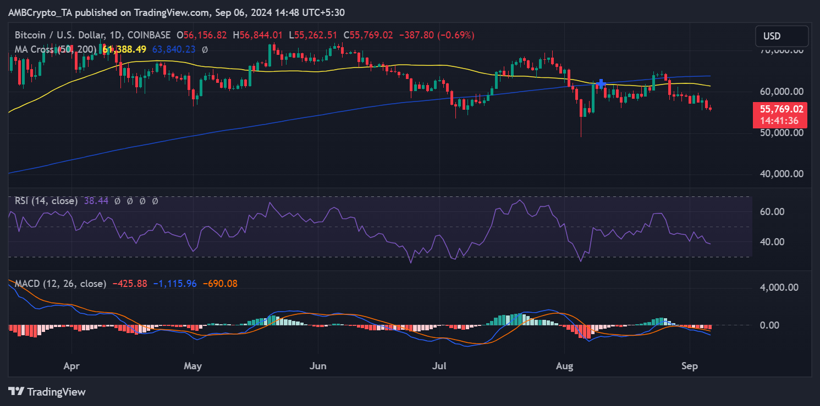Select the MACD (12, 26, close) indicator label
Screen dimensions: 820x406
click(60, 284)
